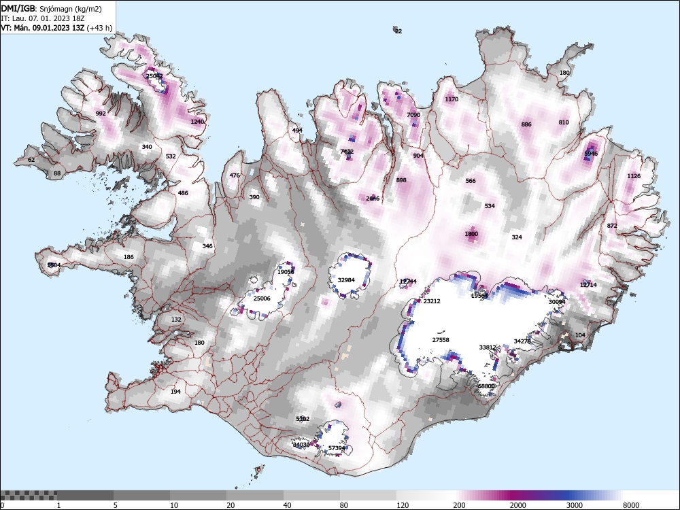Click the Vatnajökull value 23212
This screenshot has height=510, width=680.
point(432,301)
